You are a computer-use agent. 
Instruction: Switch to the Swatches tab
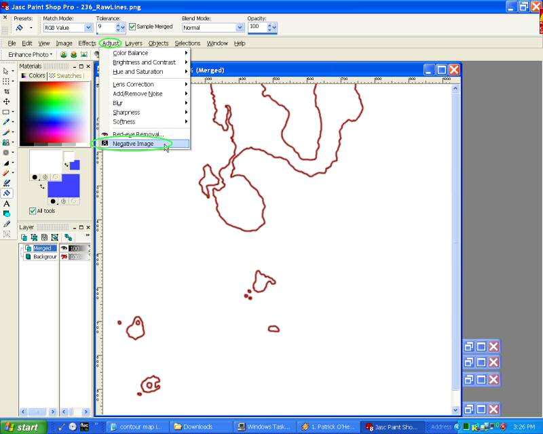tap(66, 76)
